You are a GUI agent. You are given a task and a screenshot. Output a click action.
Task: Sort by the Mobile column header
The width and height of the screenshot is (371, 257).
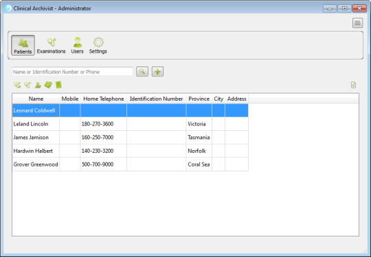pos(70,99)
